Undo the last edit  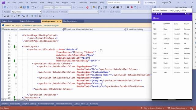33,7
